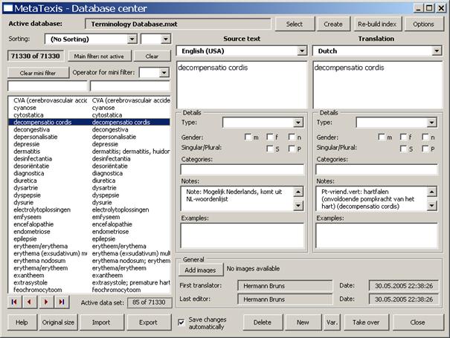This screenshot has height=338, width=450.
Task: Check translation Plural P checkbox
Action: (425, 149)
